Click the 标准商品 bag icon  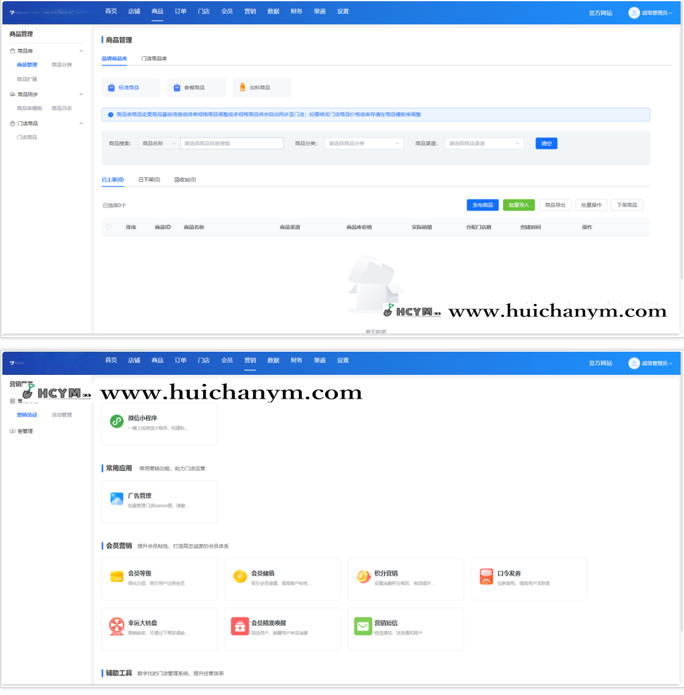111,88
